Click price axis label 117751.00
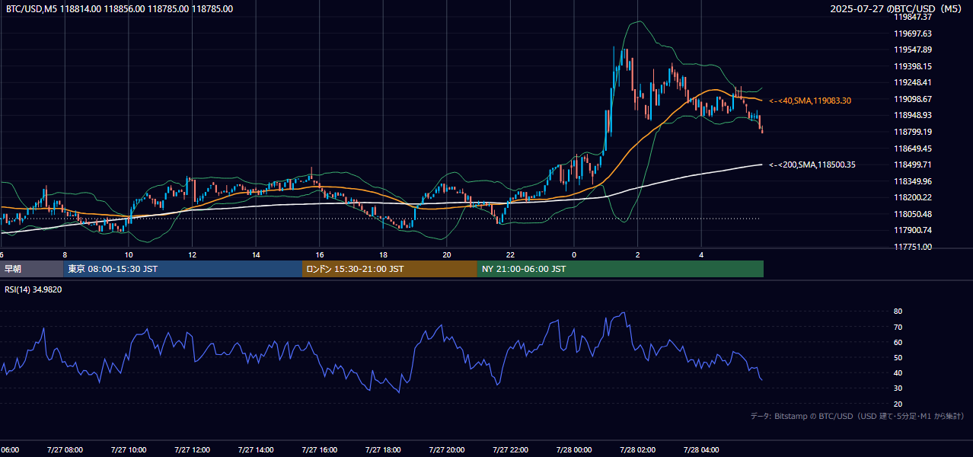This screenshot has height=457, width=973. 913,247
